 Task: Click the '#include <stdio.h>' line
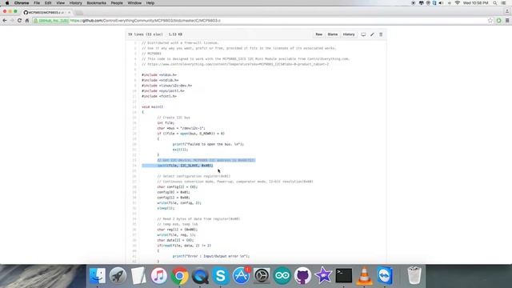159,74
